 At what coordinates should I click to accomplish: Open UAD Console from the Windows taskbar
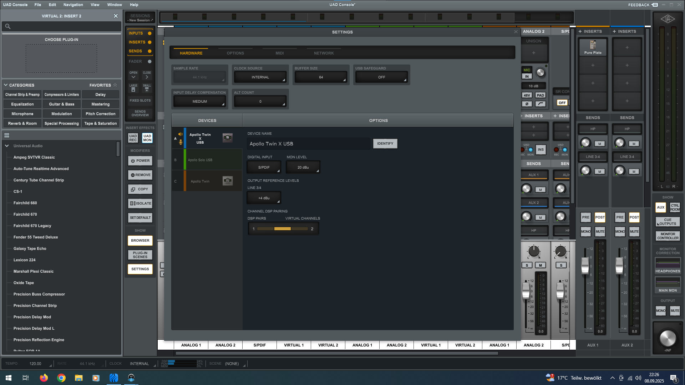pos(131,378)
